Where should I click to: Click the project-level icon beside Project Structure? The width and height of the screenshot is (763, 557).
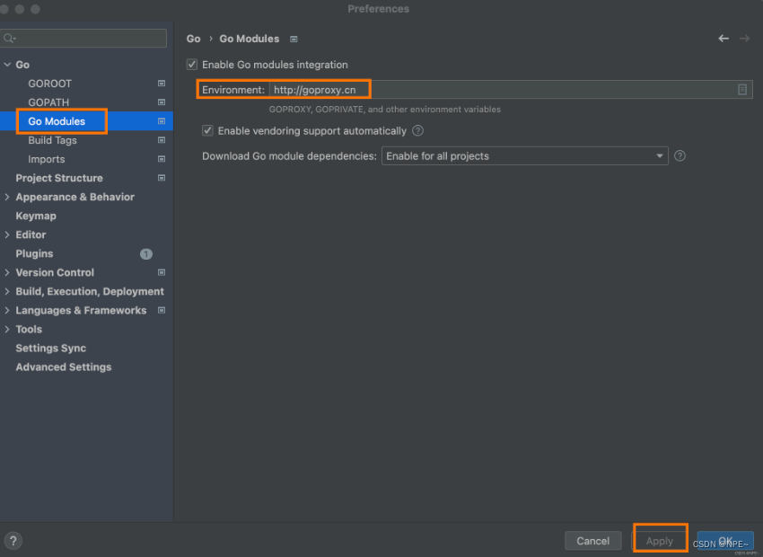(x=162, y=178)
